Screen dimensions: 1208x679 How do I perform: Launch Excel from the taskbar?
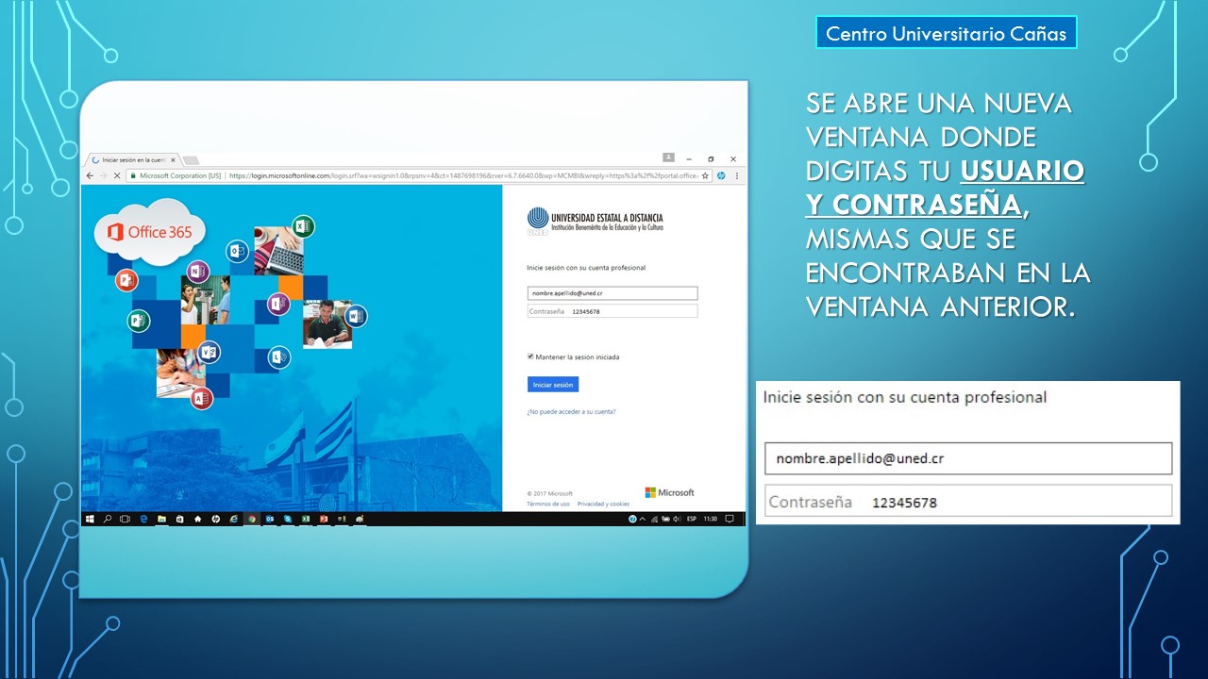coord(305,519)
